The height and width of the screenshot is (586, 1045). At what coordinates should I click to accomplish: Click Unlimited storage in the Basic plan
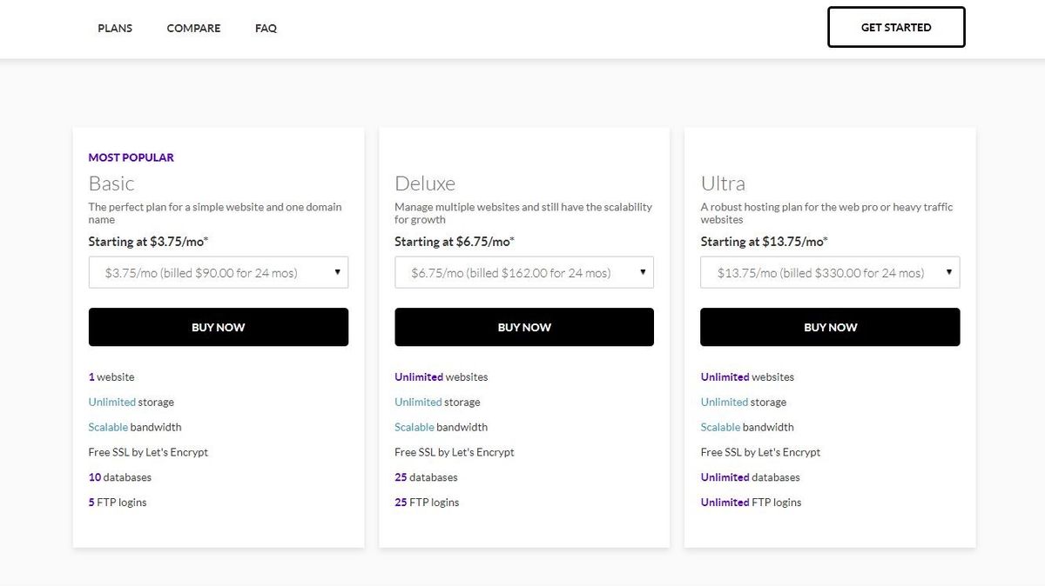click(131, 402)
